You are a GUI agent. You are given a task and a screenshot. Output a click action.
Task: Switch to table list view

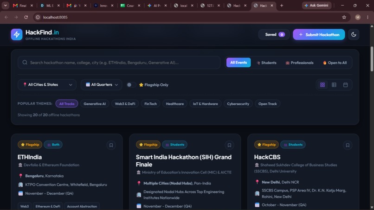pos(334,85)
